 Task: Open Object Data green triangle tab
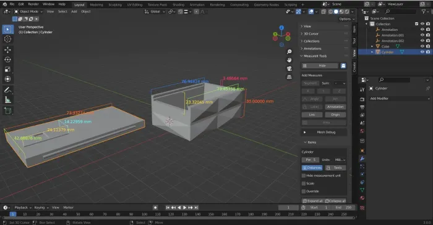tap(362, 190)
